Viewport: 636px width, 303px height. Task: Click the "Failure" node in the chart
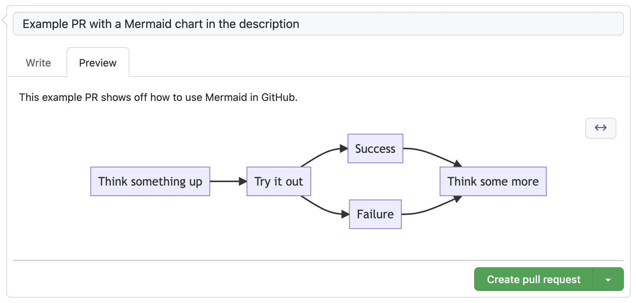(375, 214)
